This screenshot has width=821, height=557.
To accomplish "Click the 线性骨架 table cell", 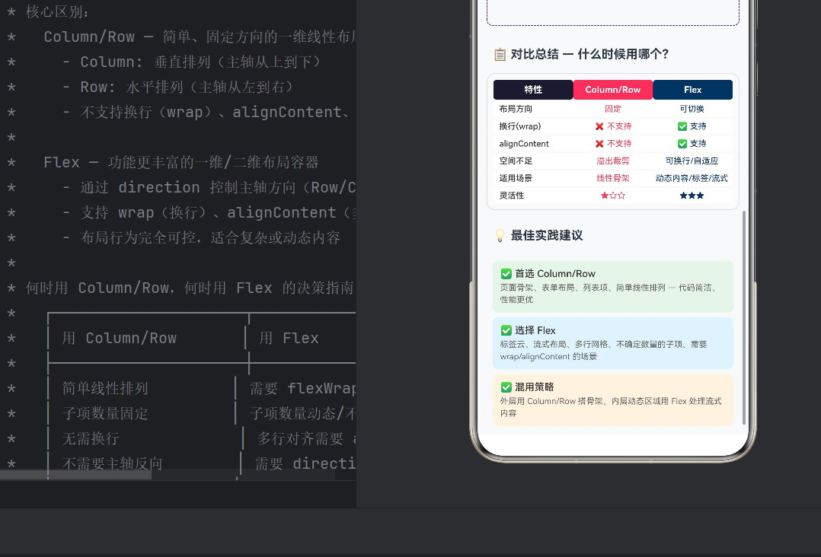I will click(613, 178).
